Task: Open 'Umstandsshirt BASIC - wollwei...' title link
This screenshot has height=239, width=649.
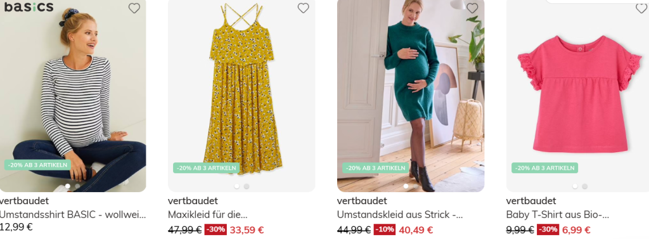Action: tap(73, 215)
